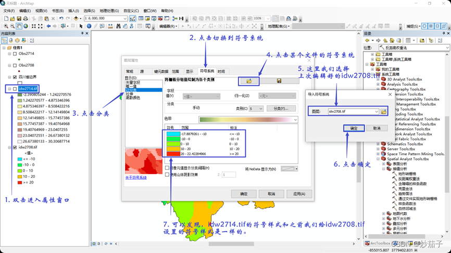Open the 自定义(C) menu
This screenshot has width=451, height=253.
(x=131, y=10)
